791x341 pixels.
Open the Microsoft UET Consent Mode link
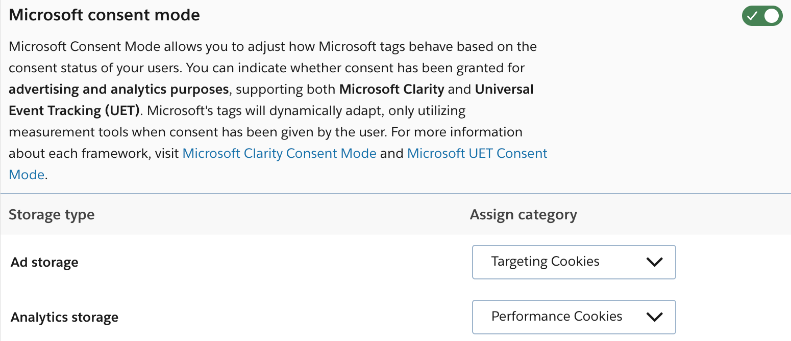(477, 153)
